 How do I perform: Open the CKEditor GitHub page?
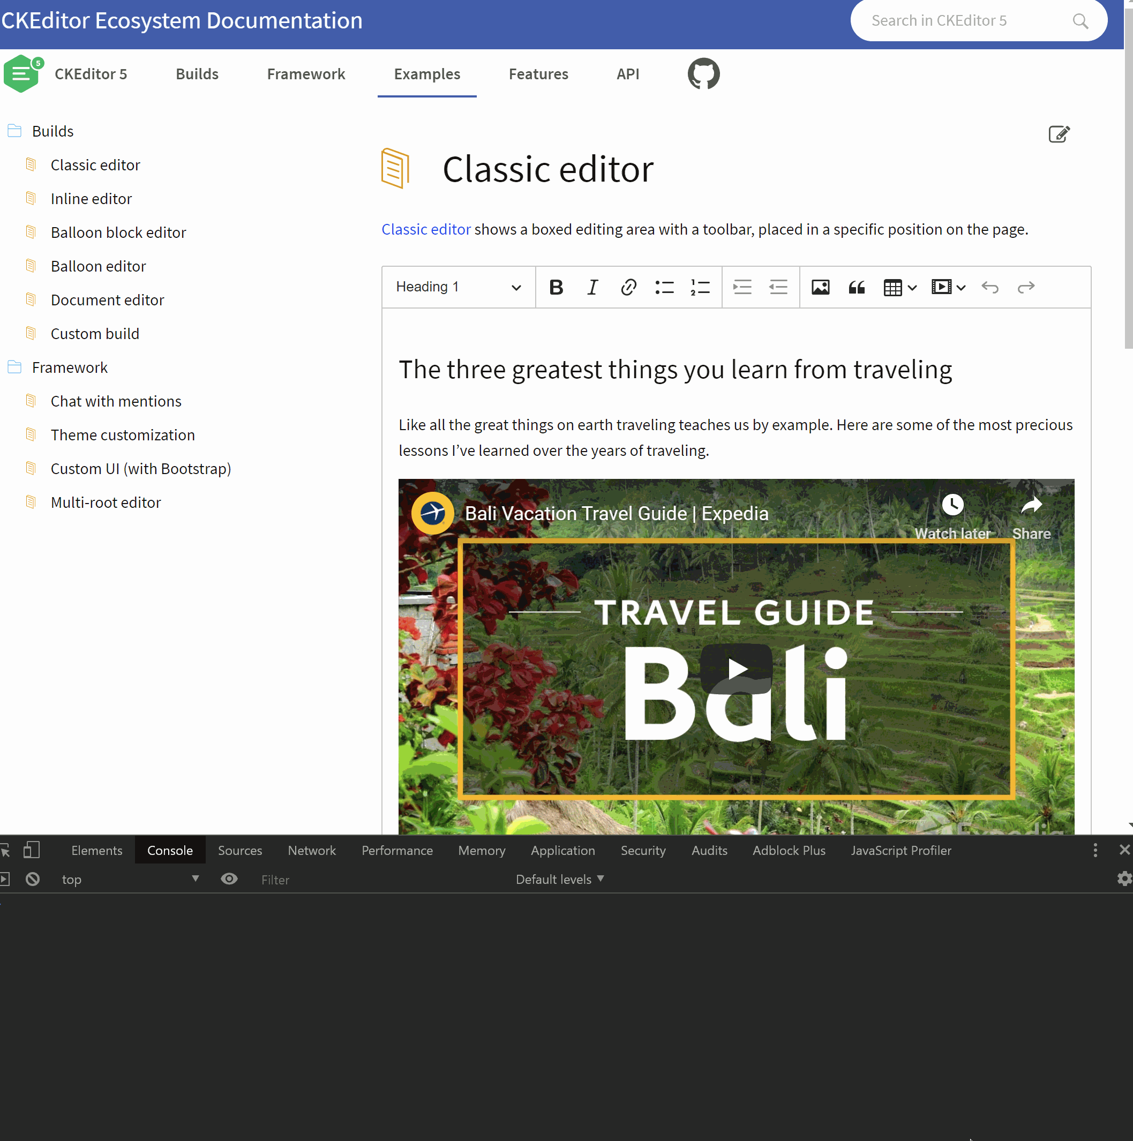pos(703,73)
